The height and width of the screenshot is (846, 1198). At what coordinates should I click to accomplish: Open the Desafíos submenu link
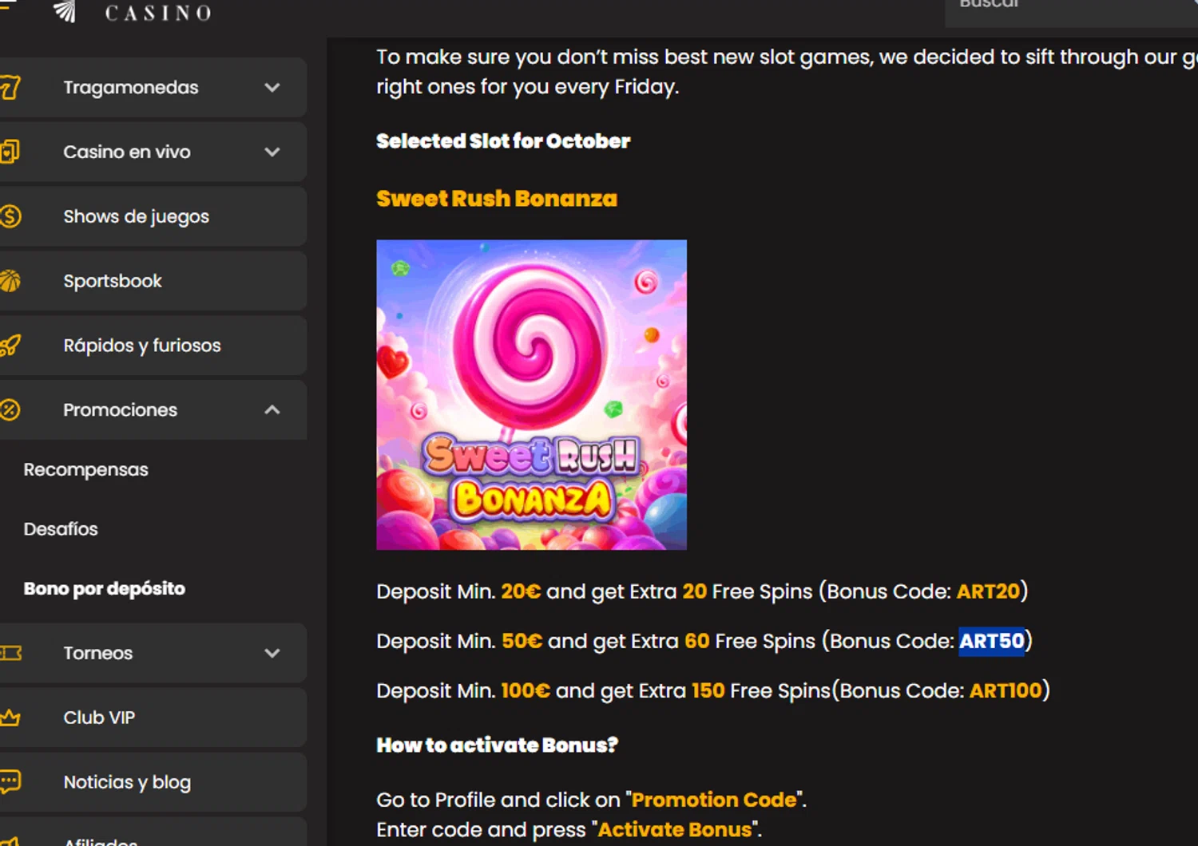click(61, 529)
